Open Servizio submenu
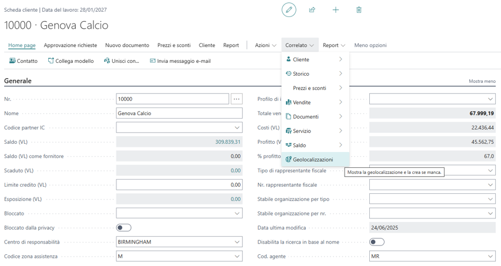Viewport: 501px width, 266px height. coord(315,131)
